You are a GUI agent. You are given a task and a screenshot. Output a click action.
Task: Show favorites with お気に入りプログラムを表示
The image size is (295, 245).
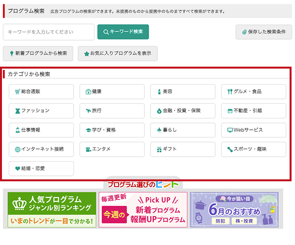click(x=118, y=53)
